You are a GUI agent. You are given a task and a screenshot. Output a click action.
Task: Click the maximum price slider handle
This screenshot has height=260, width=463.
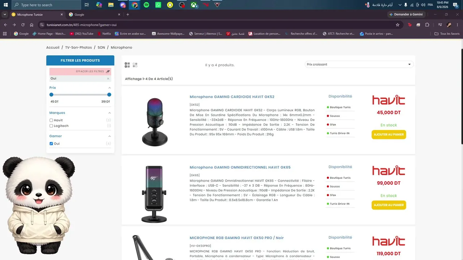(x=109, y=95)
